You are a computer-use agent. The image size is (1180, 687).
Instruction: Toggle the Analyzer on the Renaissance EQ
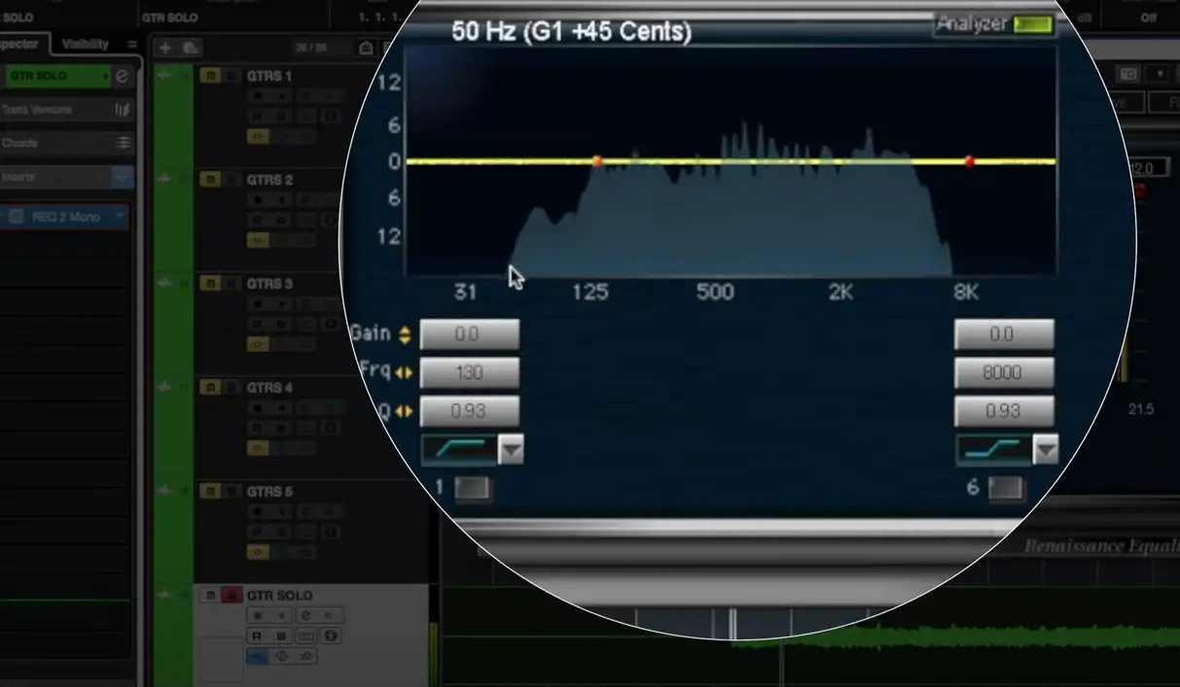click(x=1034, y=24)
